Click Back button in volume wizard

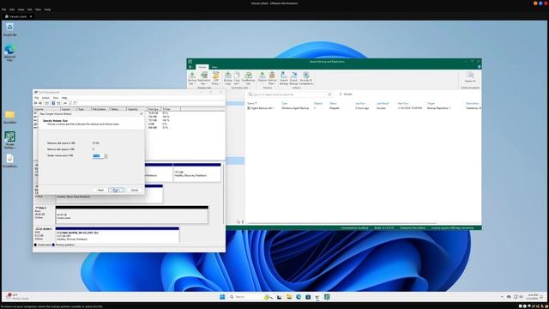point(100,190)
